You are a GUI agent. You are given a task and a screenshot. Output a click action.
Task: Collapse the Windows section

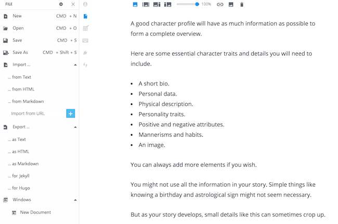pyautogui.click(x=75, y=200)
